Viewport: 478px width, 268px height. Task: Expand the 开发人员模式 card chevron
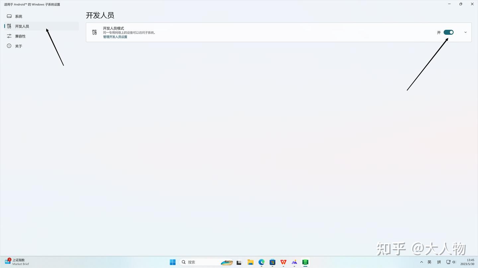click(x=465, y=32)
